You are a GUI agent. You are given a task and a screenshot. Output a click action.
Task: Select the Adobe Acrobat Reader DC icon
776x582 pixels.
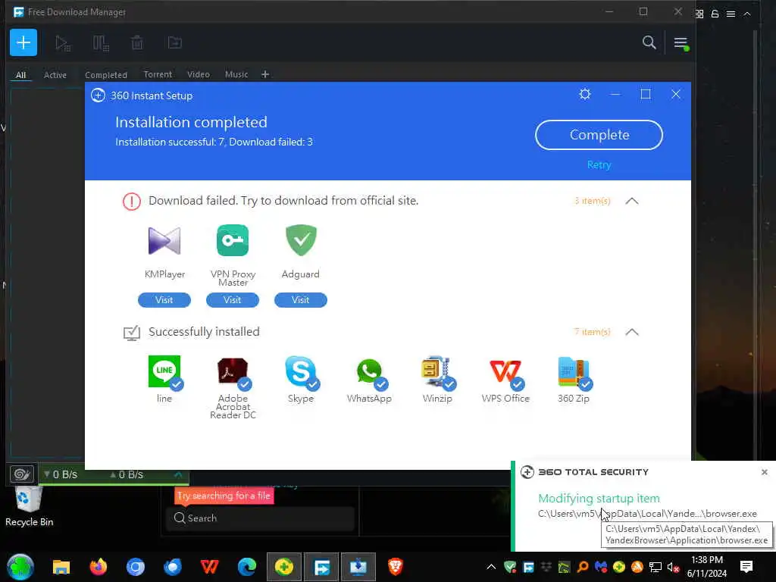(233, 372)
